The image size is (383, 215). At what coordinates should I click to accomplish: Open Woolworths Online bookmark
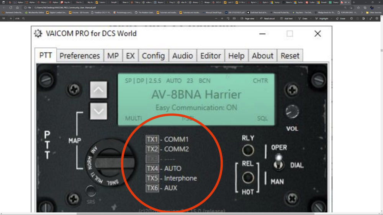coord(34,13)
